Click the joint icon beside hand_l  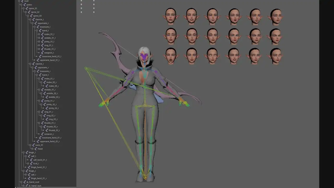(x=40, y=31)
